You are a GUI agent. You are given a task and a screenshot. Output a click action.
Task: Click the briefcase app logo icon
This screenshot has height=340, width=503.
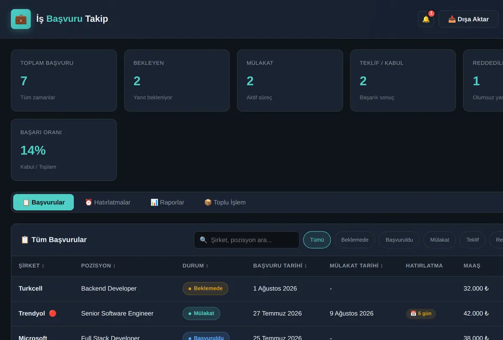point(21,19)
